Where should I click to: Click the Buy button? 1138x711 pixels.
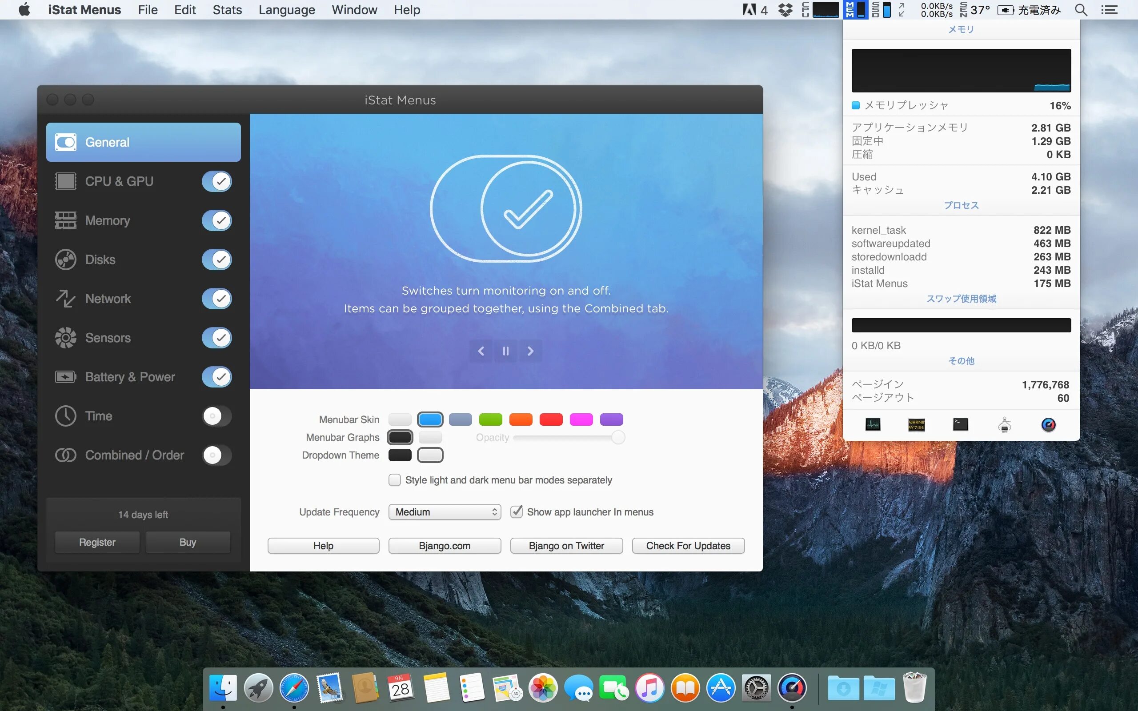188,542
